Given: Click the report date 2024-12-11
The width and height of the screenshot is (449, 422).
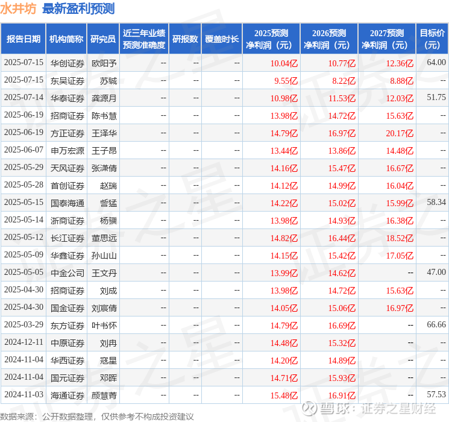Looking at the screenshot, I should tap(24, 342).
